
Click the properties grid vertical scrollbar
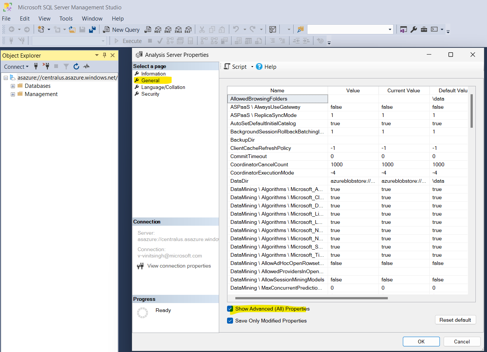coord(472,111)
